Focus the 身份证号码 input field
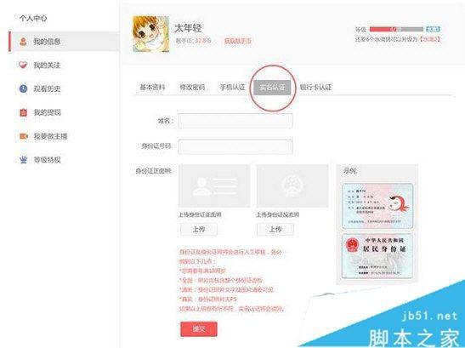Image resolution: width=465 pixels, height=348 pixels. coord(235,146)
